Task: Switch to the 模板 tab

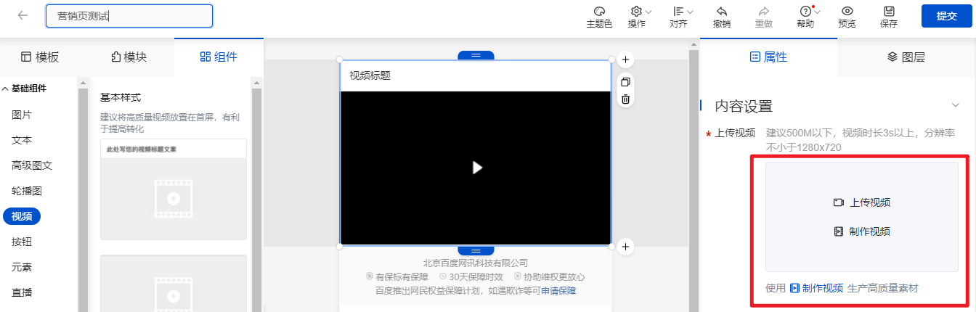Action: click(x=40, y=57)
